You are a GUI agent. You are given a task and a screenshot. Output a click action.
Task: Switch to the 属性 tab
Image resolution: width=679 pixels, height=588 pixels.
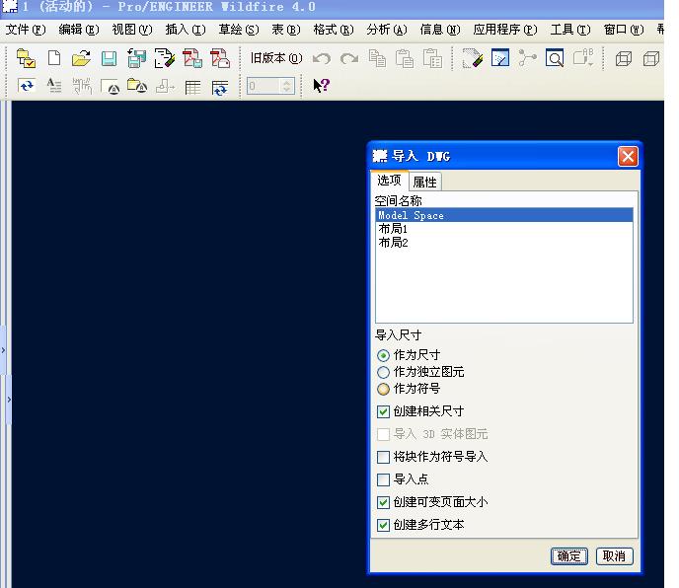[424, 182]
